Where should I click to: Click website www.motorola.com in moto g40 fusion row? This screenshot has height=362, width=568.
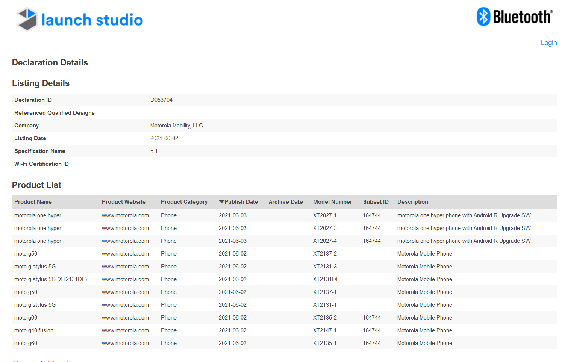pos(126,330)
